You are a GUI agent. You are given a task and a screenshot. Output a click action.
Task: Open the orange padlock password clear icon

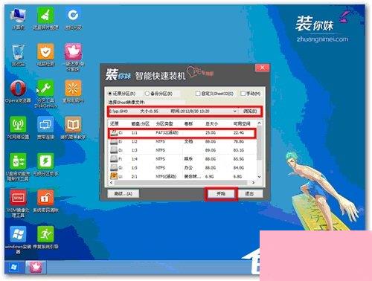pos(45,198)
